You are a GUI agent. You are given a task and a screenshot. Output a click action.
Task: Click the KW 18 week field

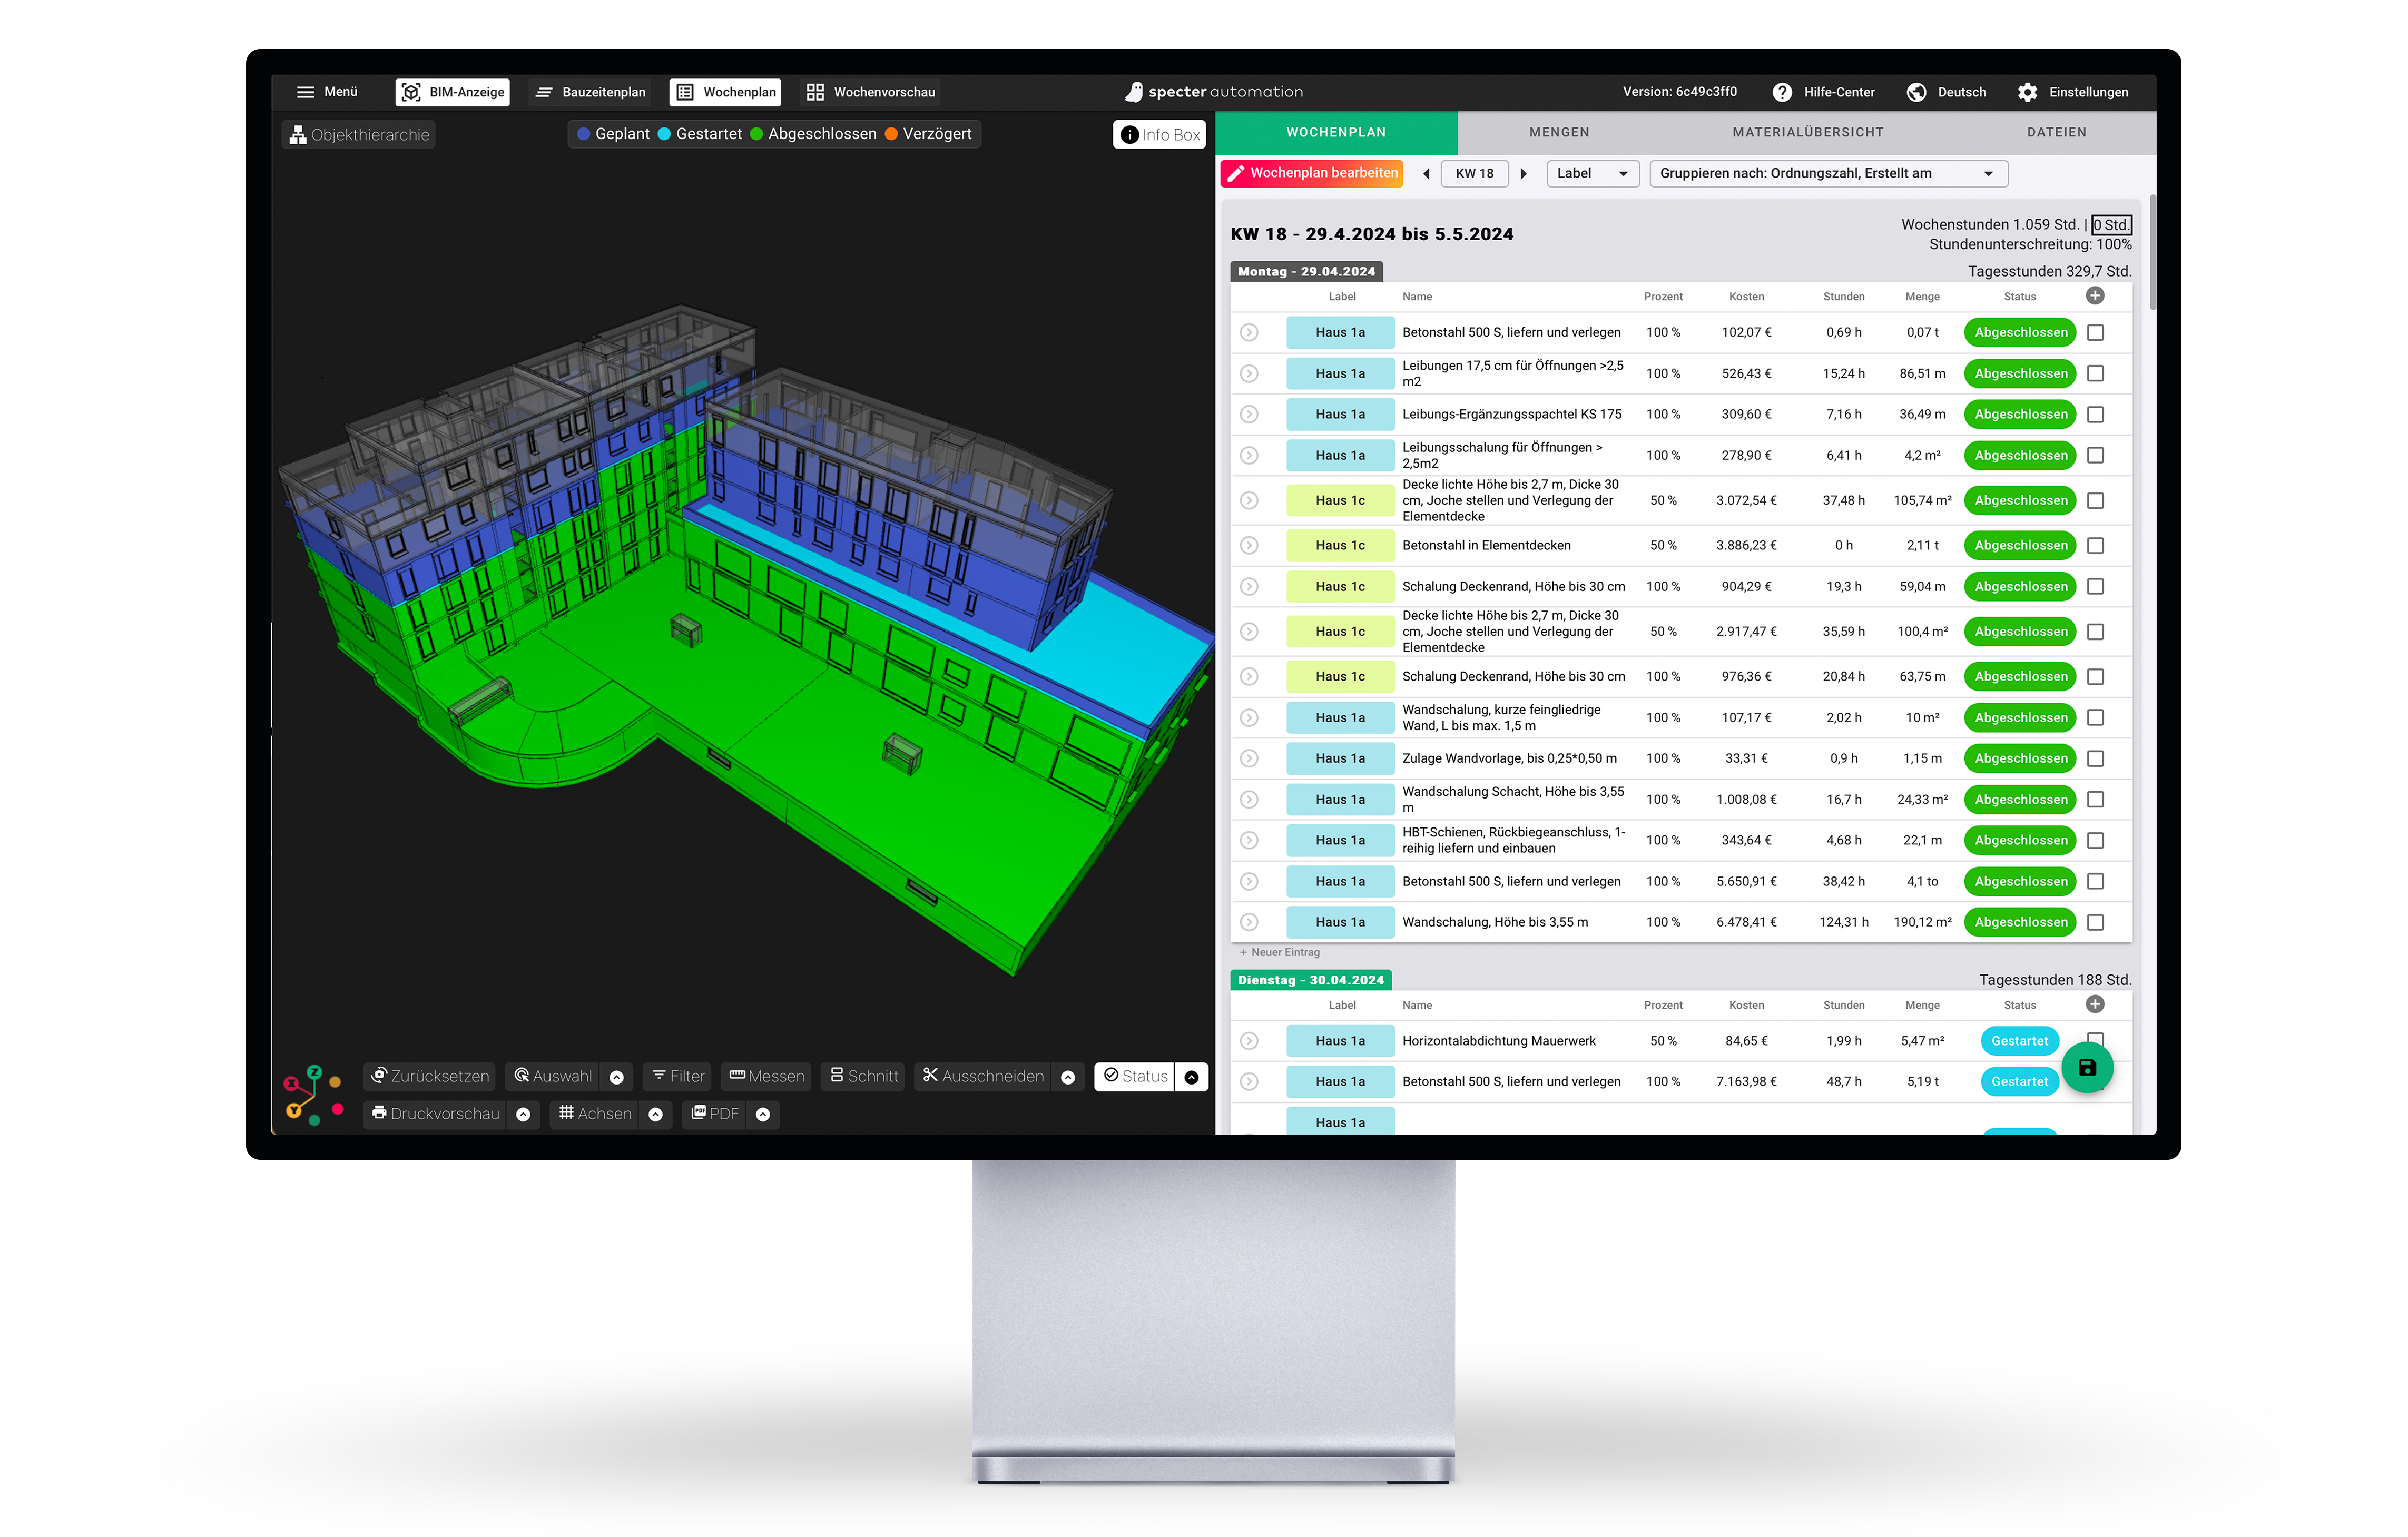(x=1474, y=174)
